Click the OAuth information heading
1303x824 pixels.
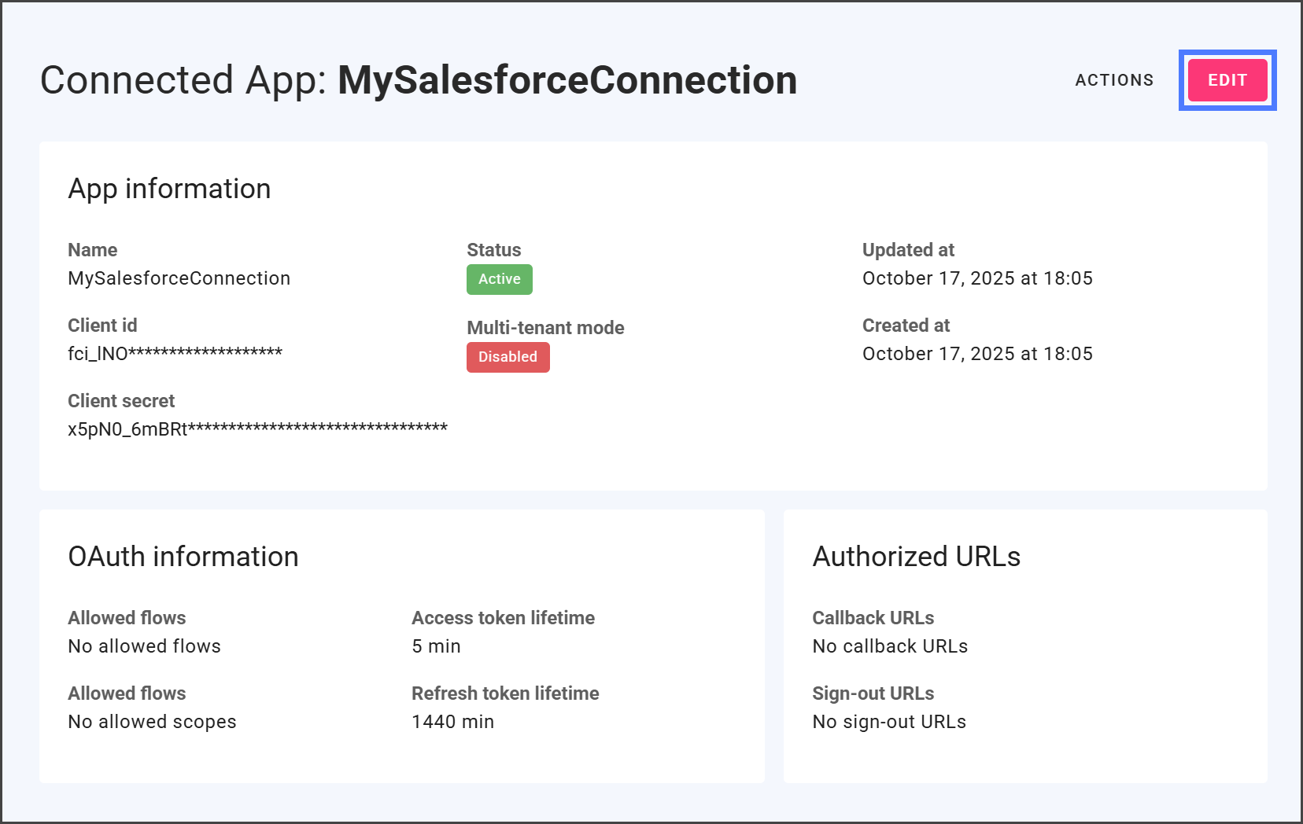[x=183, y=557]
